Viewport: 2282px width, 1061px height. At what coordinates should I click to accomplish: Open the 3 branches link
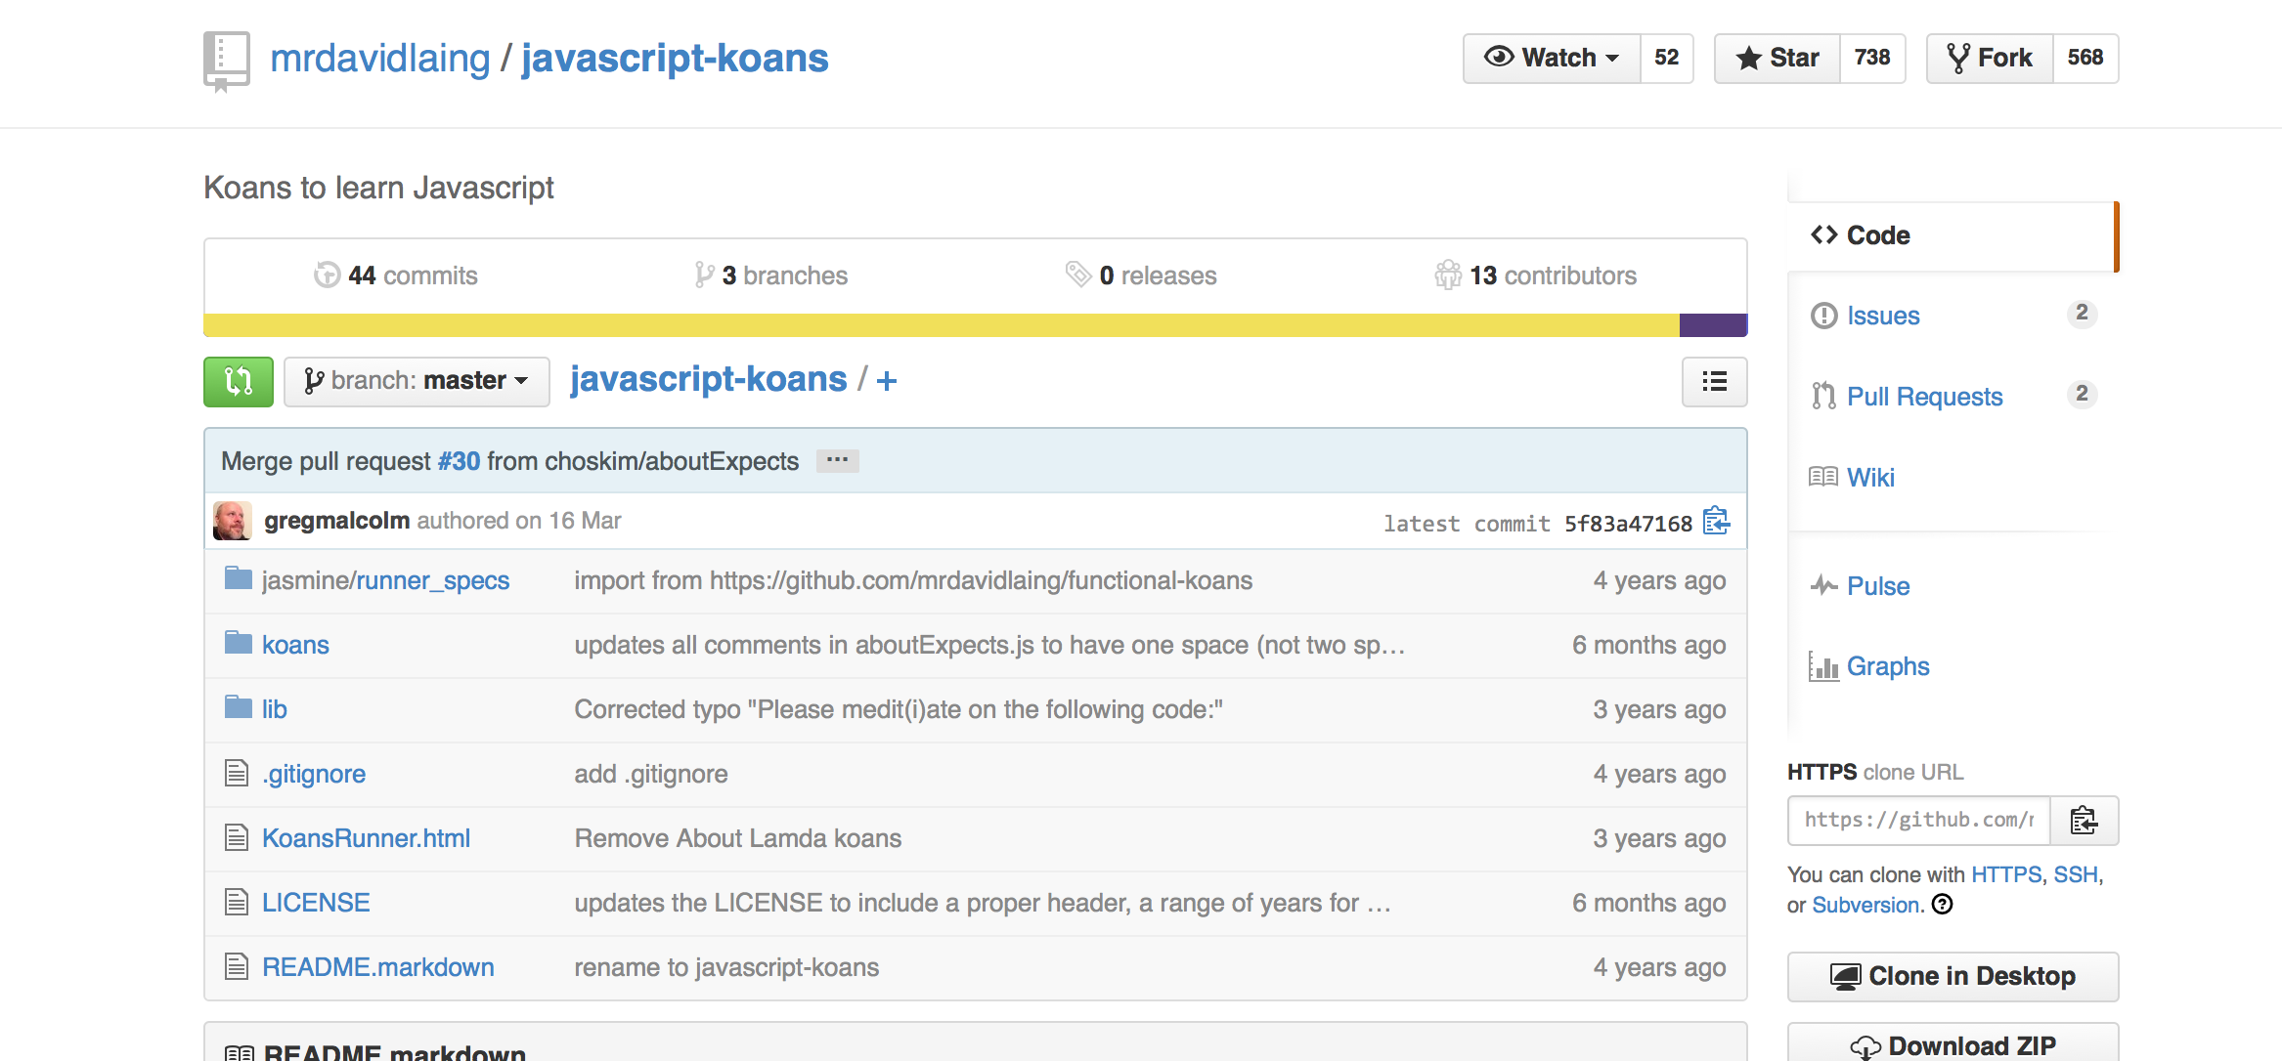coord(770,276)
